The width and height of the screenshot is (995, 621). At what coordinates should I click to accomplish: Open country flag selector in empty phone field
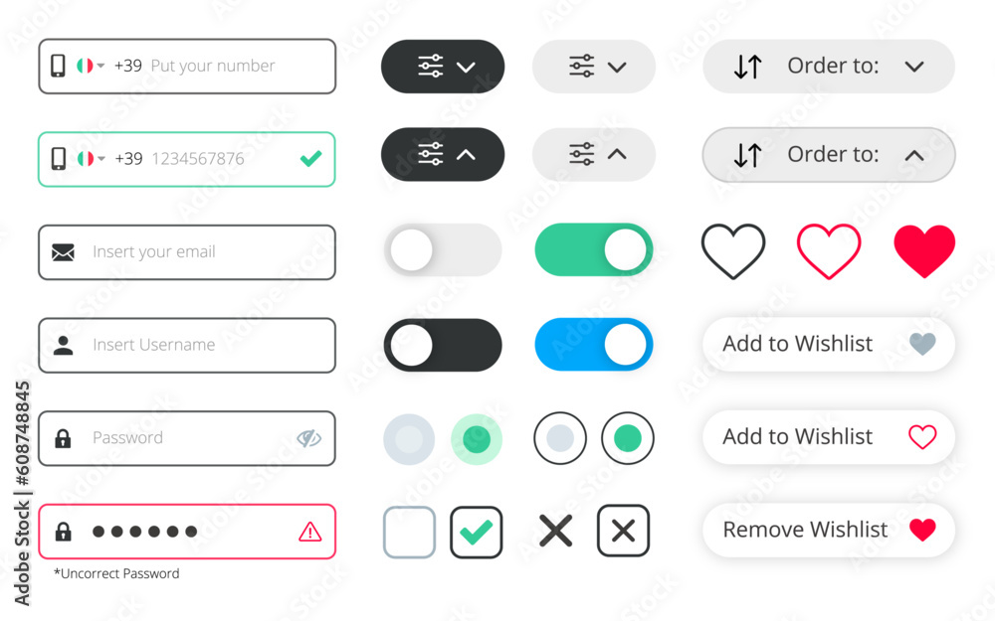pyautogui.click(x=91, y=66)
